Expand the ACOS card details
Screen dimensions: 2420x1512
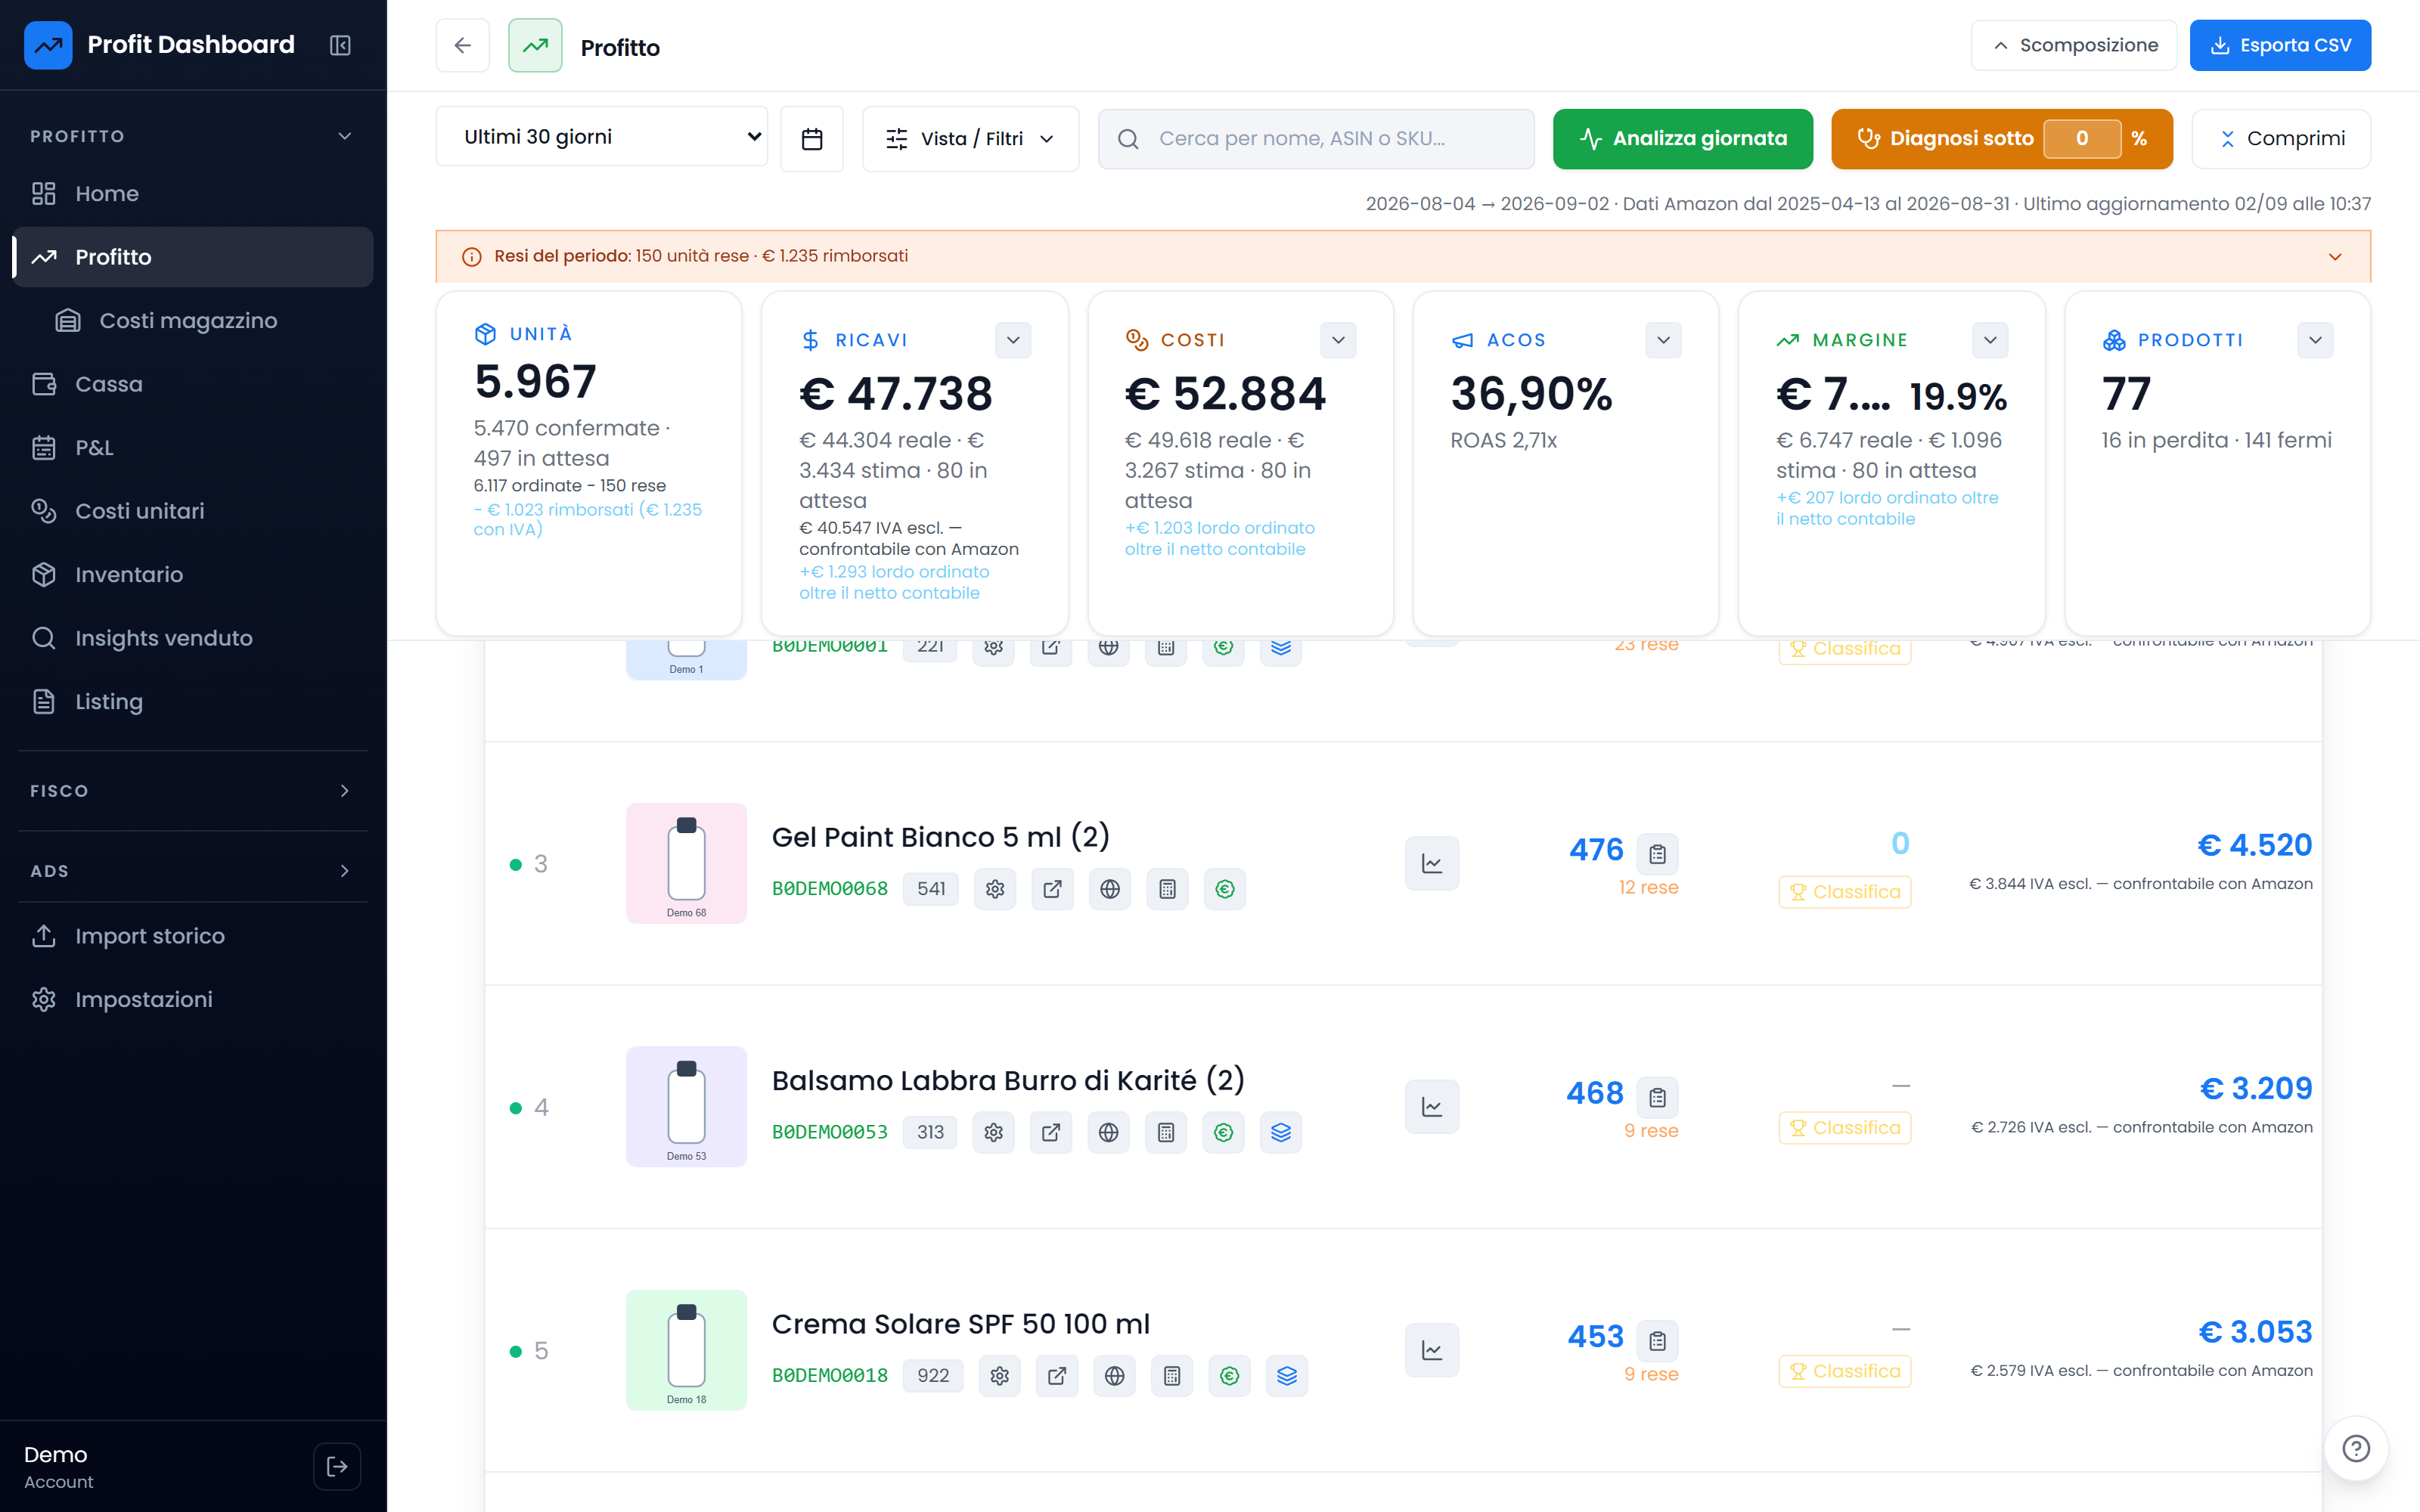1663,340
